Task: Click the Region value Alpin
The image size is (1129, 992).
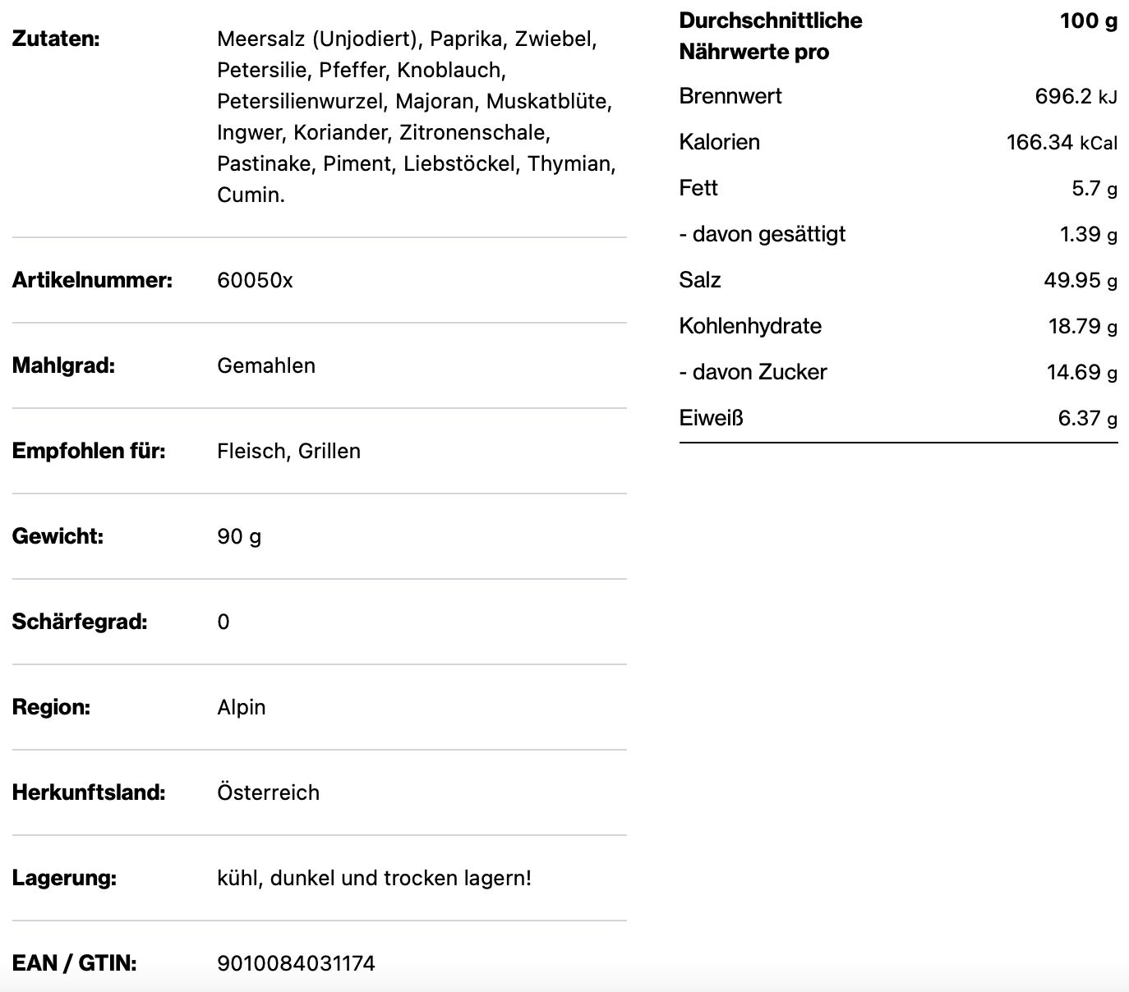Action: tap(242, 708)
